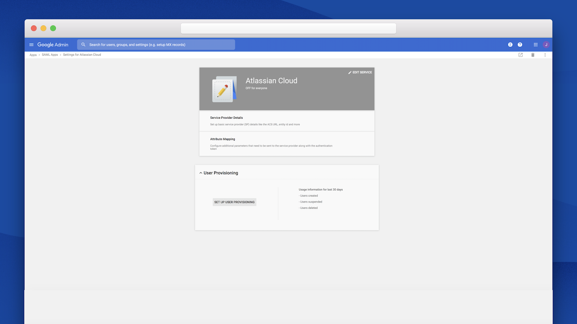
Task: Click the 'Users deleted' entry
Action: click(308, 208)
